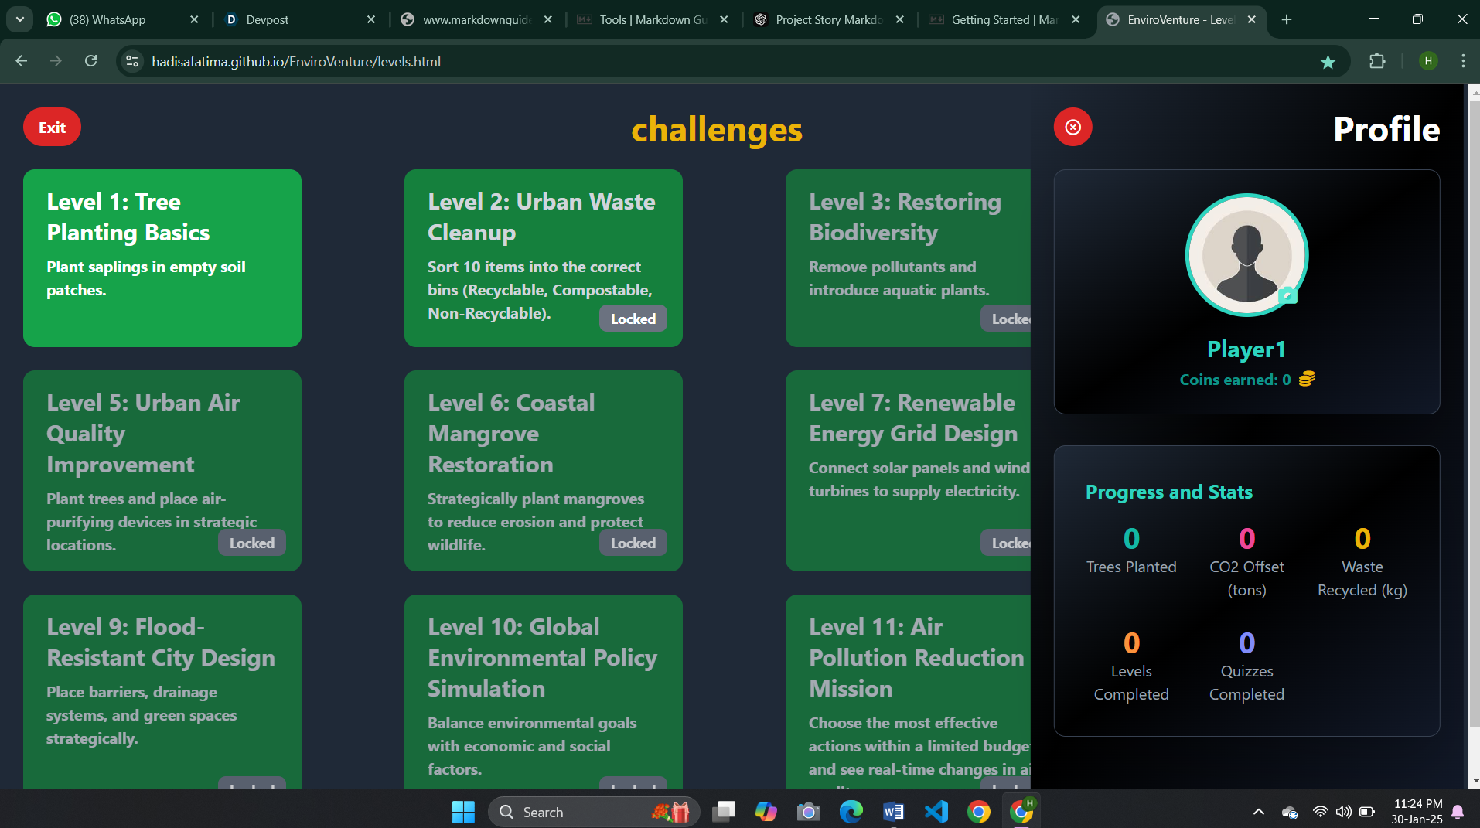Image resolution: width=1480 pixels, height=828 pixels.
Task: Open the OneDrive cloud tray icon
Action: click(1289, 812)
